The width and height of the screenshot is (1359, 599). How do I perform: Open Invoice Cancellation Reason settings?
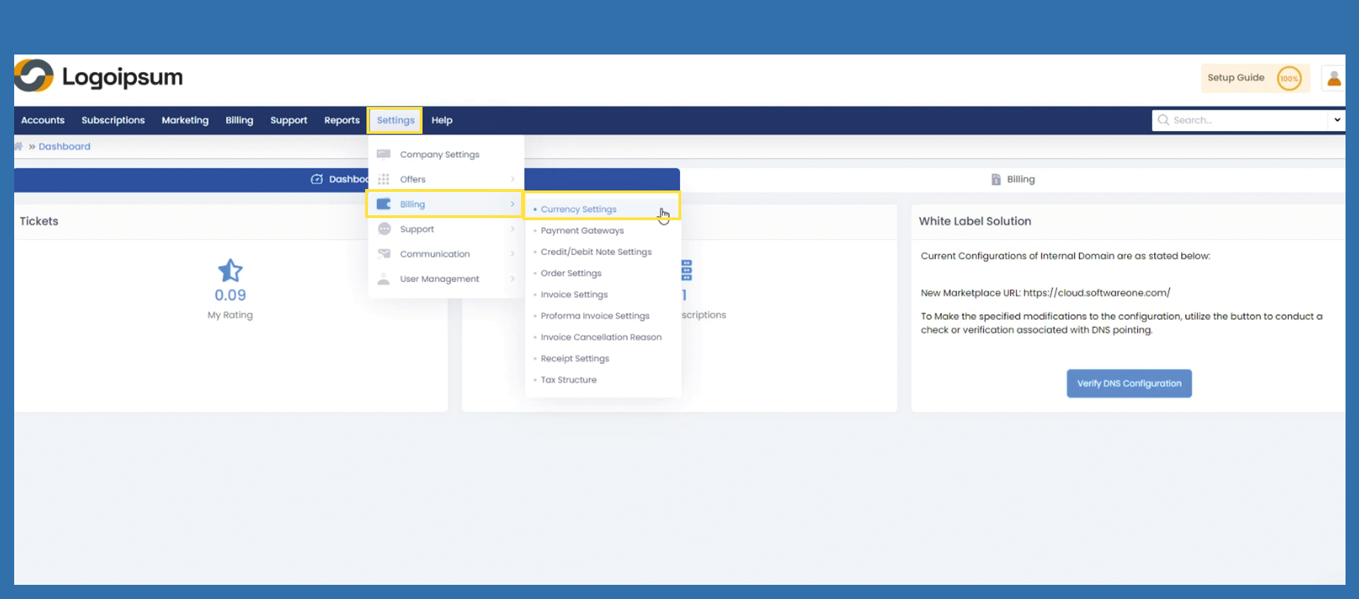(x=600, y=338)
